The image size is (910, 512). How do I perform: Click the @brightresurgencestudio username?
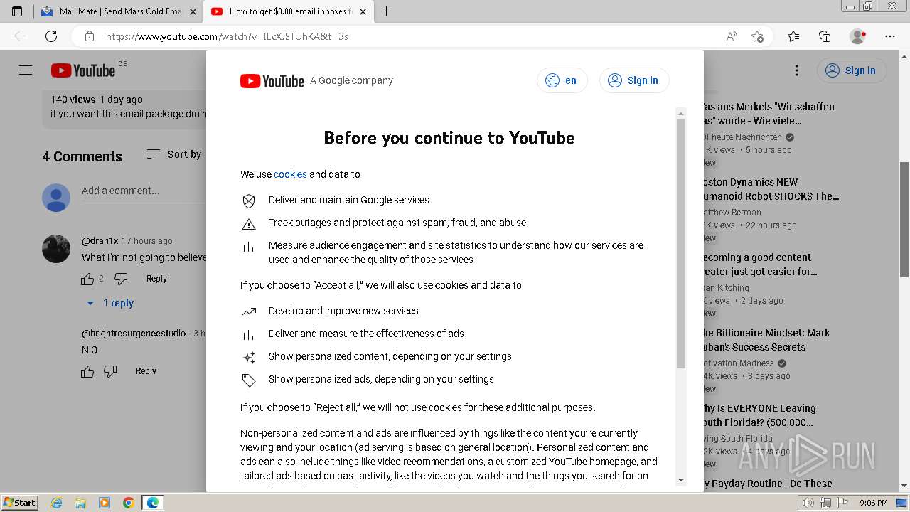click(134, 334)
